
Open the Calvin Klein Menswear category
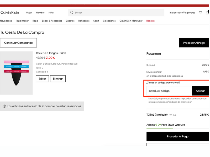pyautogui.click(x=131, y=21)
